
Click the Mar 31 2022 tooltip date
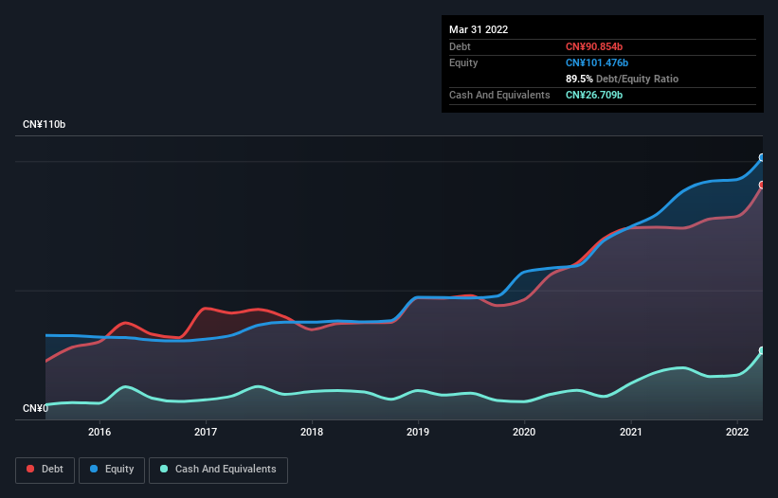pos(479,29)
